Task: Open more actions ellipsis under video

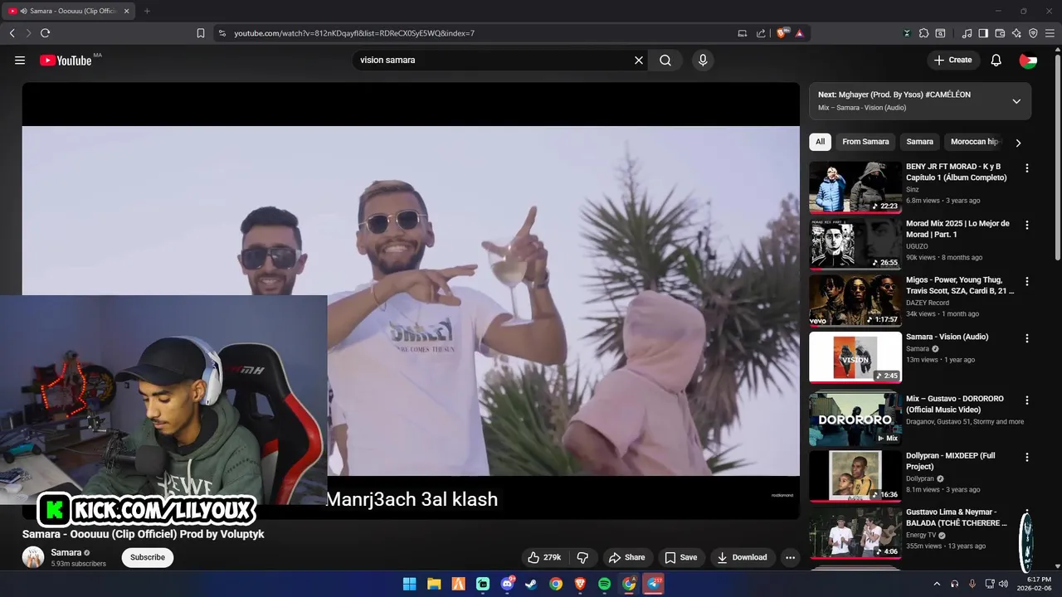Action: click(x=790, y=557)
